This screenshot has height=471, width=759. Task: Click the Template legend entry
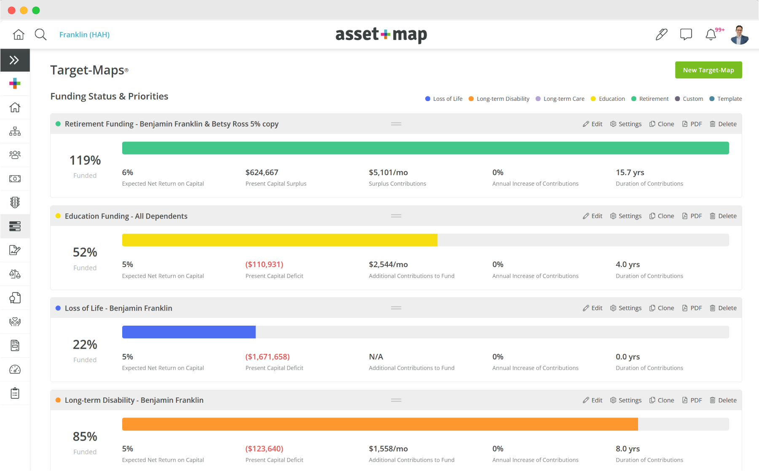coord(726,99)
